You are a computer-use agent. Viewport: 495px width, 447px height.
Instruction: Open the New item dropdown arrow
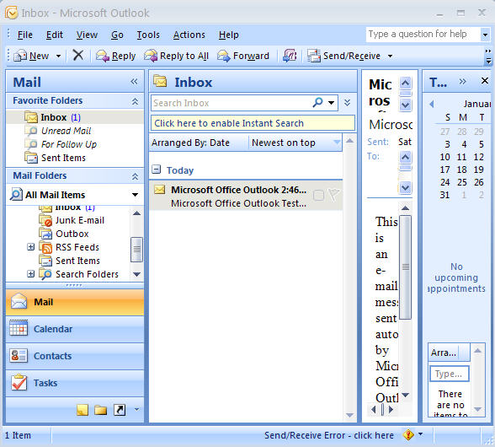click(58, 56)
